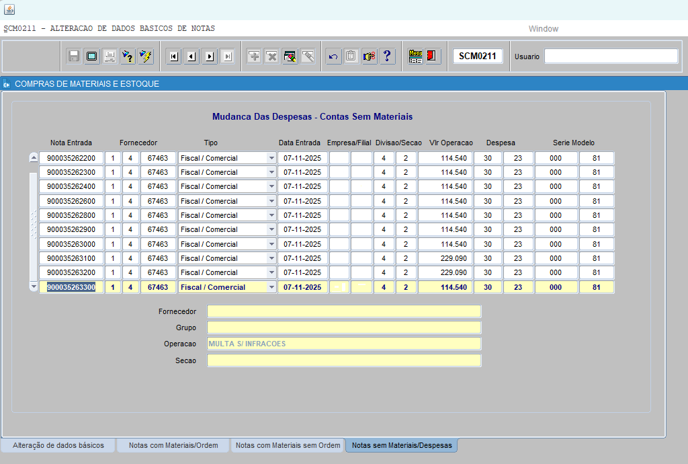Image resolution: width=688 pixels, height=464 pixels.
Task: Click the execute query lightning icon
Action: pyautogui.click(x=146, y=56)
